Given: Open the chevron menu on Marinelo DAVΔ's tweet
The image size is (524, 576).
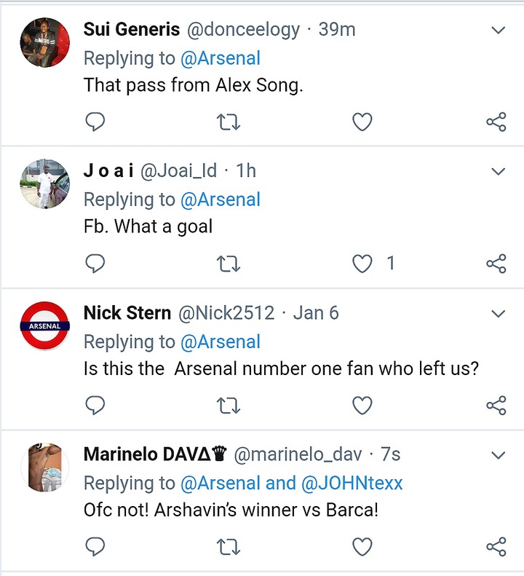Looking at the screenshot, I should tap(499, 455).
